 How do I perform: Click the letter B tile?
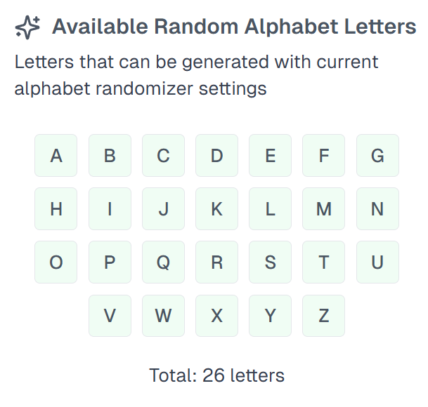tap(110, 156)
